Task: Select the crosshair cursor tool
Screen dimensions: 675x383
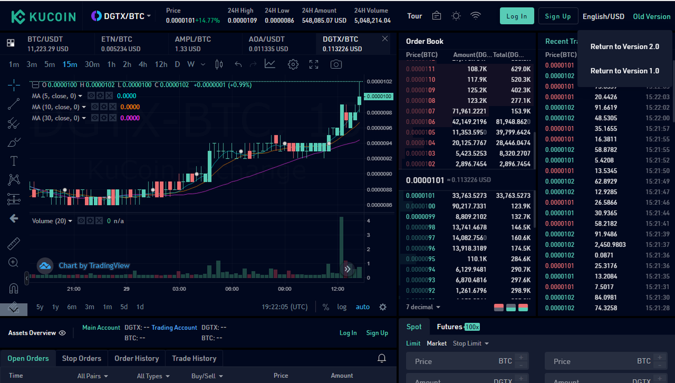Action: click(14, 85)
